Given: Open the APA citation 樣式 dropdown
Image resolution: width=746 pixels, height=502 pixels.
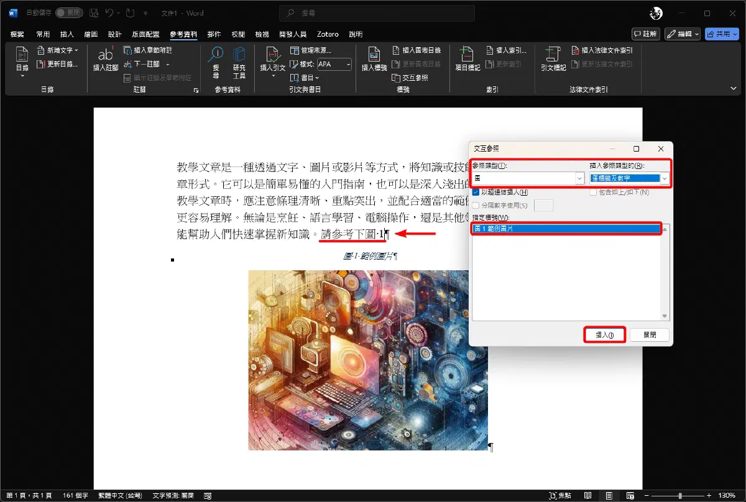Looking at the screenshot, I should [x=334, y=65].
